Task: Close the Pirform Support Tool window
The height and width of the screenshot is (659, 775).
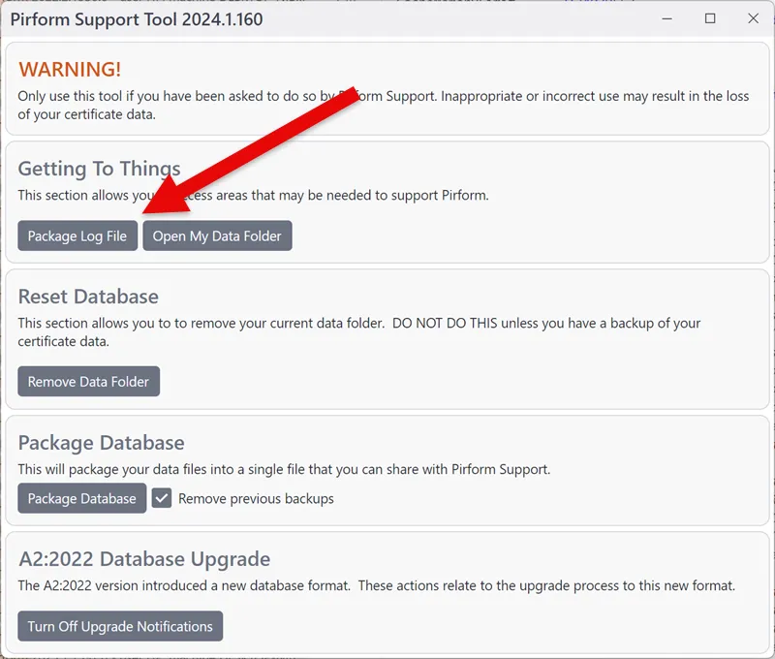Action: tap(753, 18)
